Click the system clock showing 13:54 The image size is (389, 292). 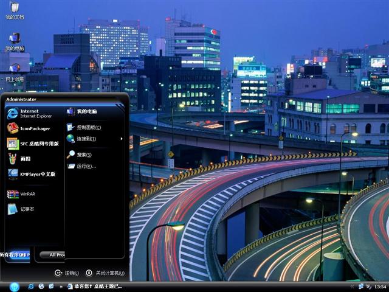tap(380, 287)
